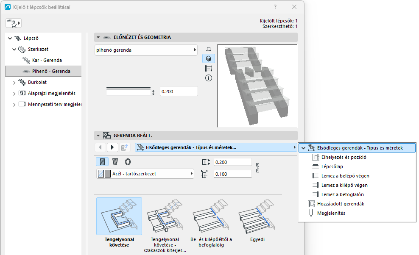
Task: Click the gray fill swatch beside Acél
Action: (x=107, y=174)
